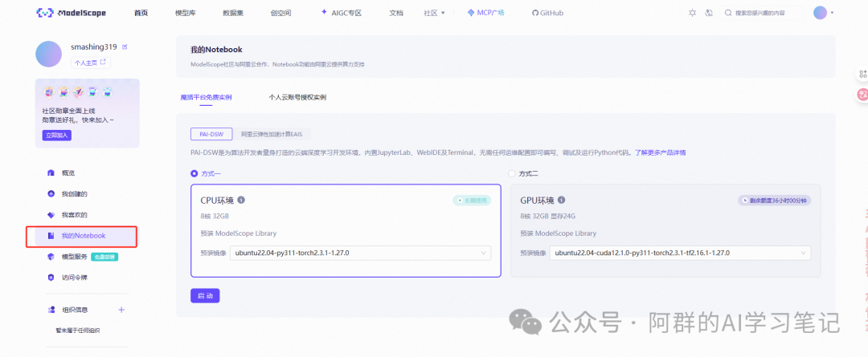
Task: Click 暂未属于任何组织 text
Action: [77, 331]
